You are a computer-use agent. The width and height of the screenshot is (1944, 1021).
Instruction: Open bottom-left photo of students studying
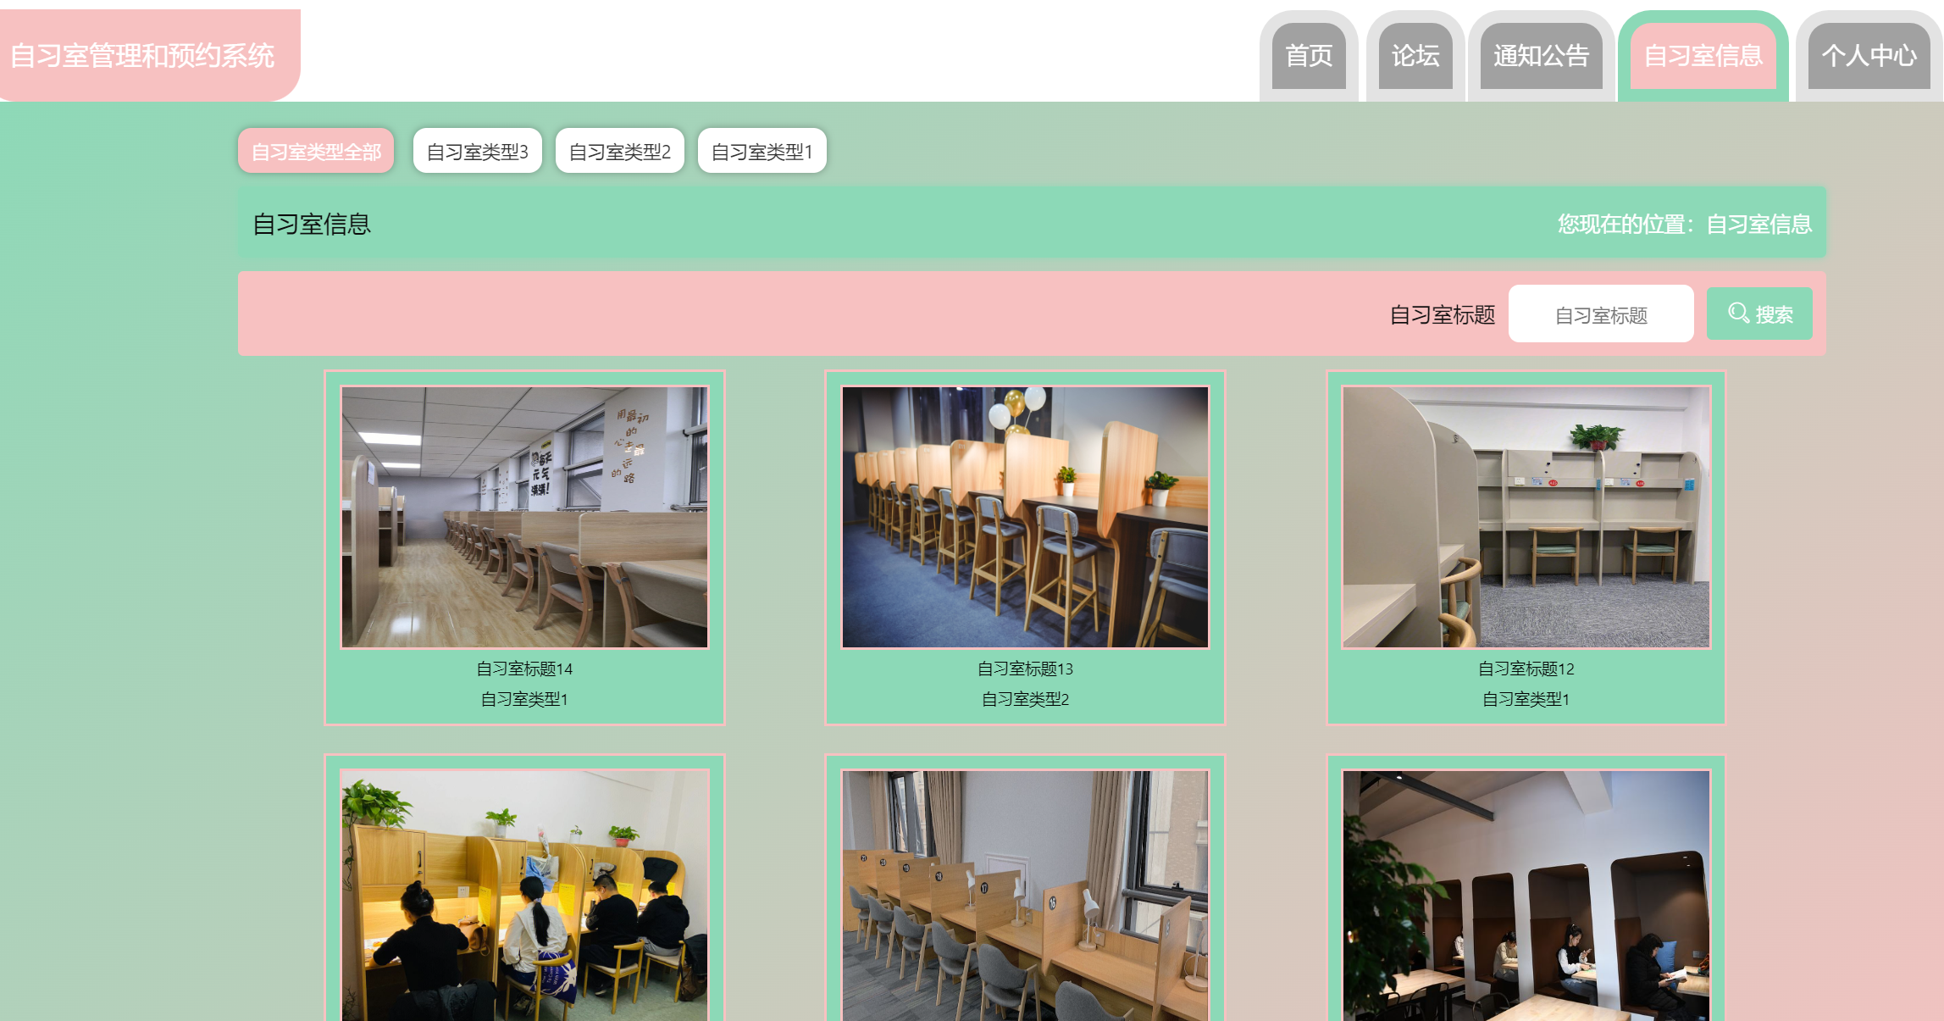[x=524, y=894]
